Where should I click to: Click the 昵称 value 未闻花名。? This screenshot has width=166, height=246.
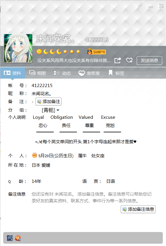(x=41, y=94)
